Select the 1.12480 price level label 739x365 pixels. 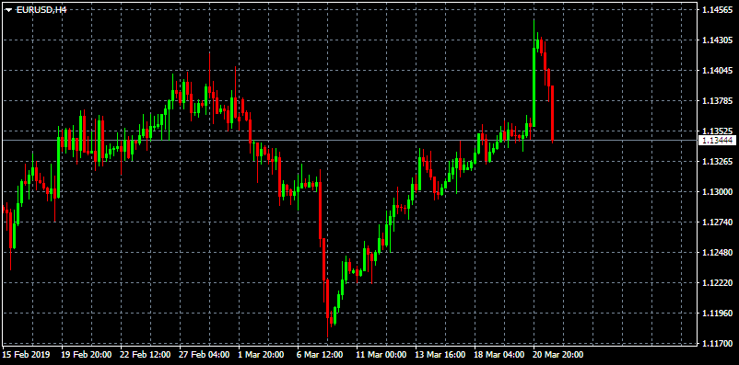pos(717,253)
